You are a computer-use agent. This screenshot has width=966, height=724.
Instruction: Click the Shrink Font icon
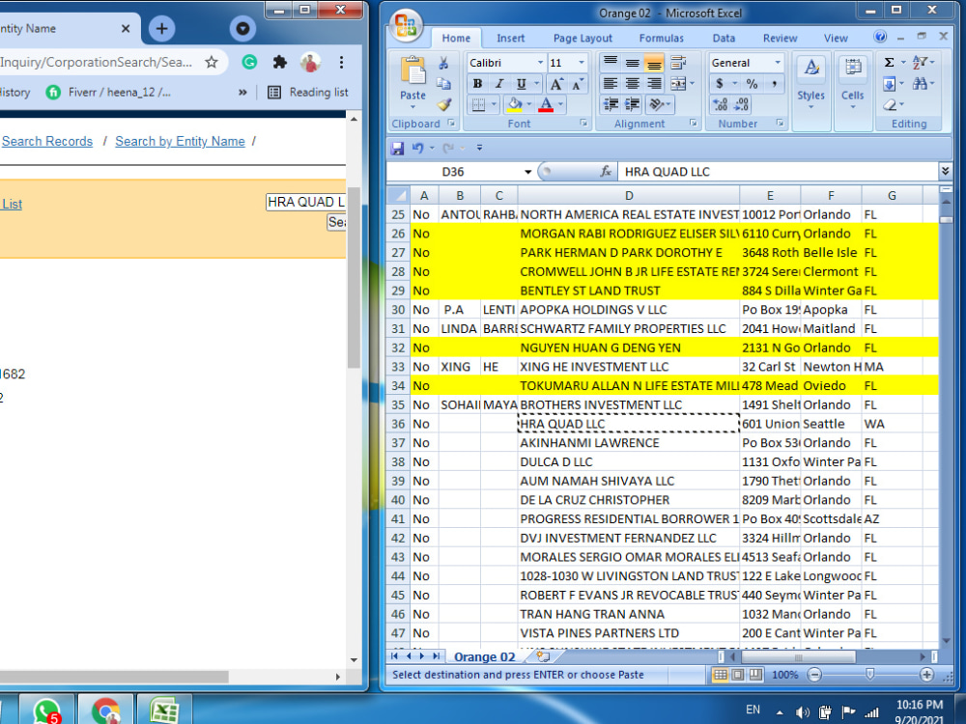pos(578,84)
